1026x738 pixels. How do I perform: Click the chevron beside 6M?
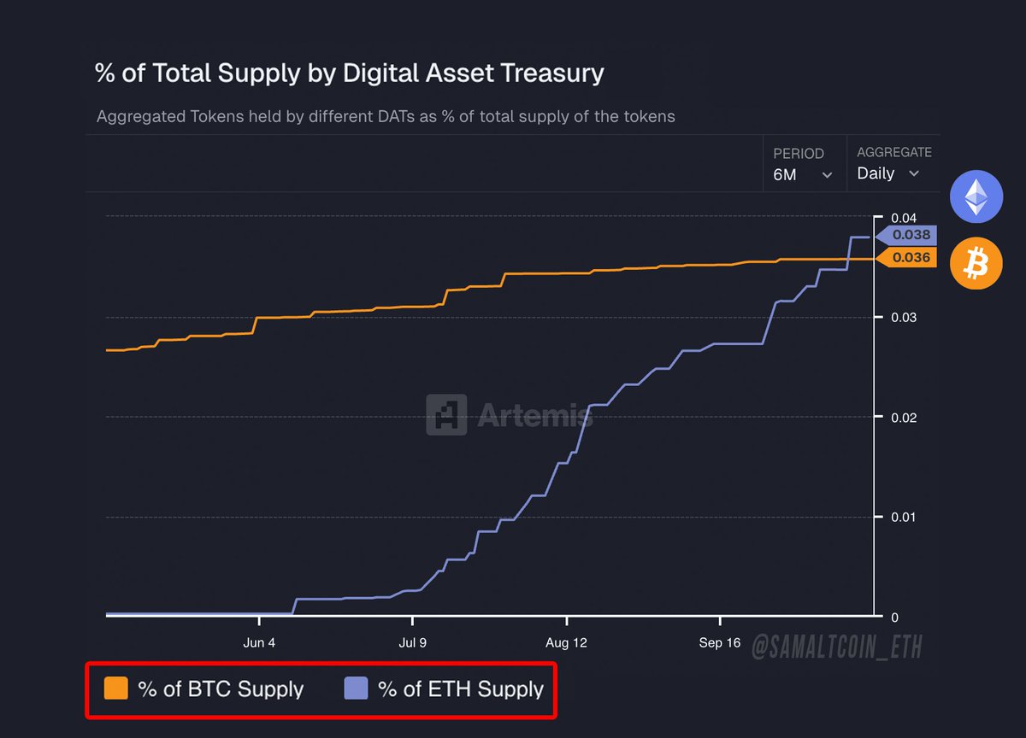pos(827,175)
